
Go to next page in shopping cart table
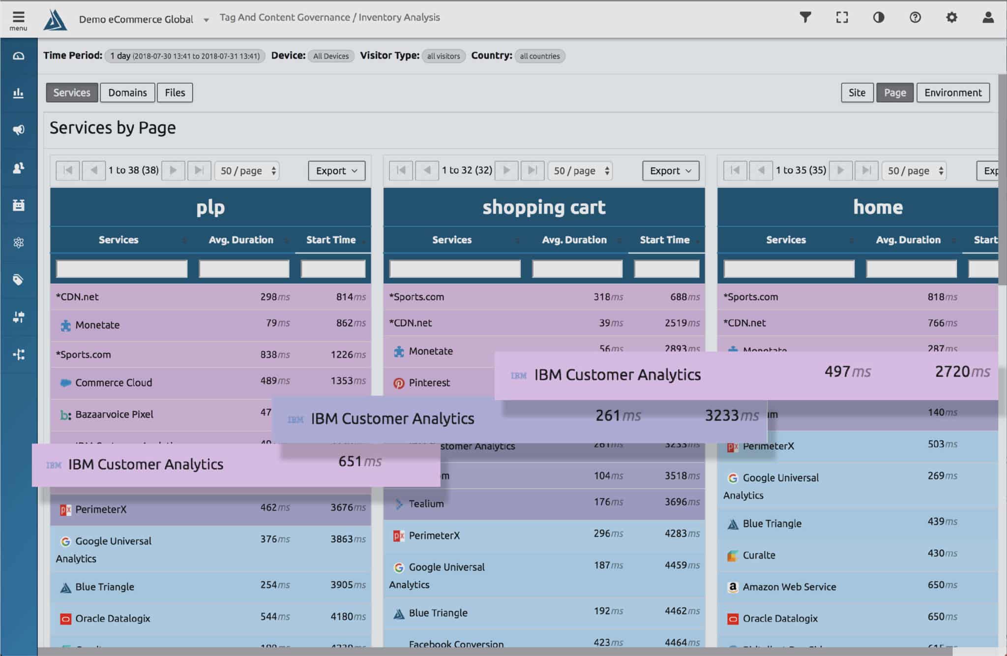pos(506,170)
